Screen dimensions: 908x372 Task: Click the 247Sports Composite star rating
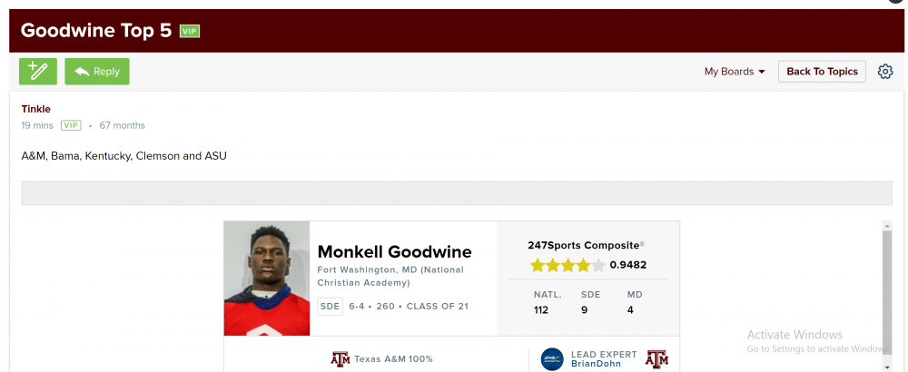click(567, 265)
